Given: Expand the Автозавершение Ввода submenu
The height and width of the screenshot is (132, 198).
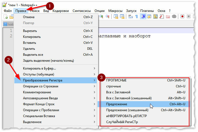Looking at the screenshot, I should pos(56,98).
